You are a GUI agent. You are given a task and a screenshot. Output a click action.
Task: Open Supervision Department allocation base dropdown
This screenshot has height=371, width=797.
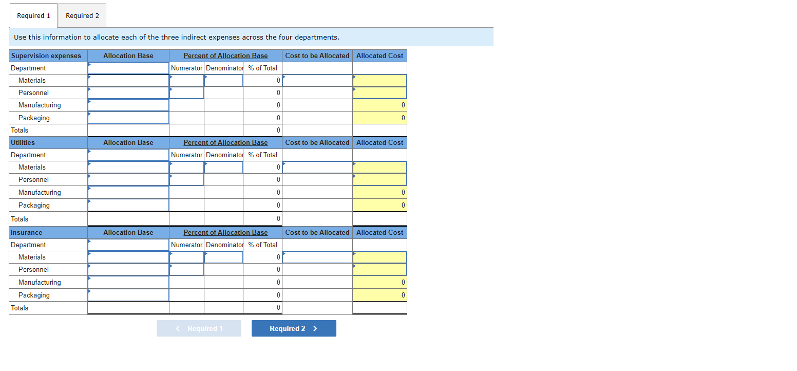(128, 68)
